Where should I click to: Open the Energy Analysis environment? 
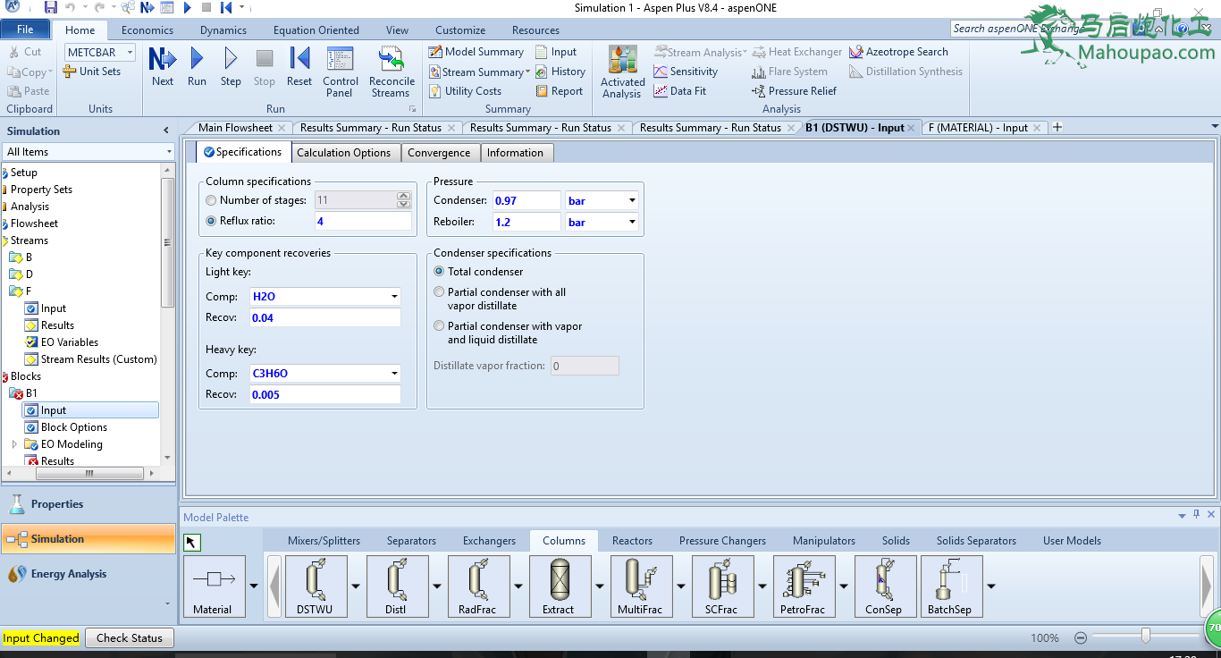(x=88, y=574)
